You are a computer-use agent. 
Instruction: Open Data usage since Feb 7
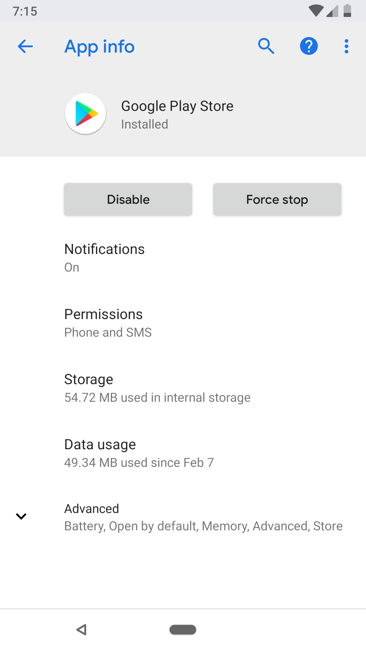pos(183,453)
